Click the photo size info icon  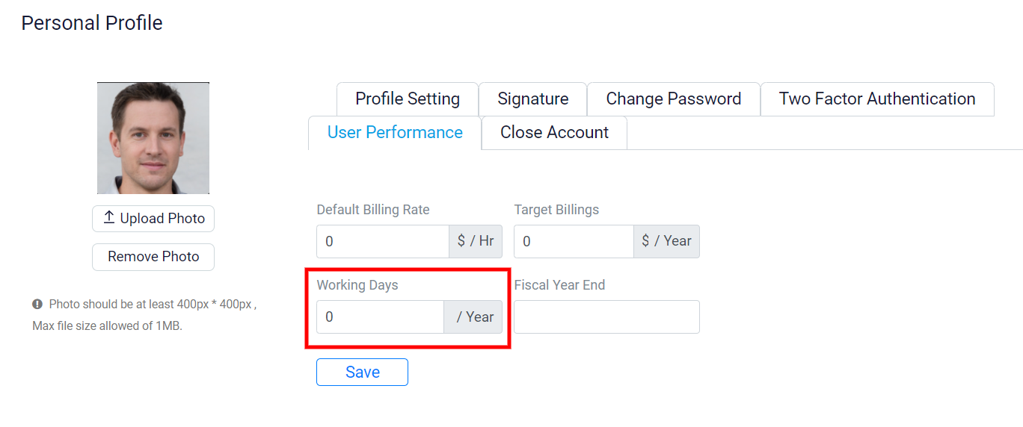[x=37, y=305]
